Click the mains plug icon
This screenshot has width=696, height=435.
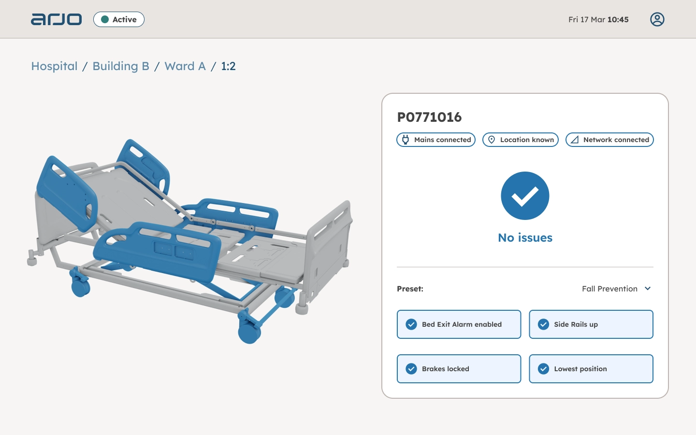point(406,140)
